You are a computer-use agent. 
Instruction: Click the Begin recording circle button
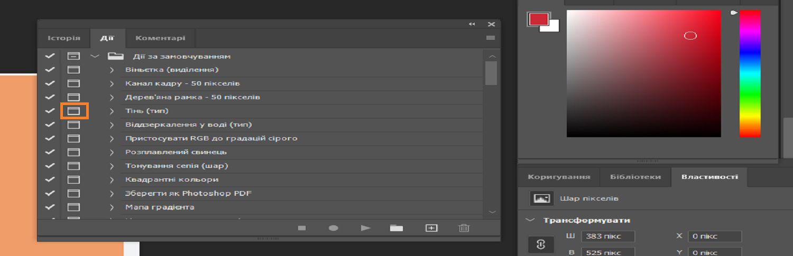(334, 228)
